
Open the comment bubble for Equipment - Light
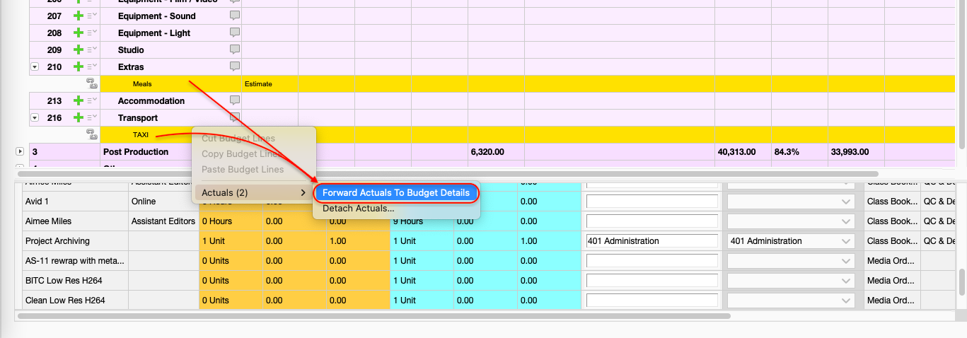pyautogui.click(x=235, y=33)
